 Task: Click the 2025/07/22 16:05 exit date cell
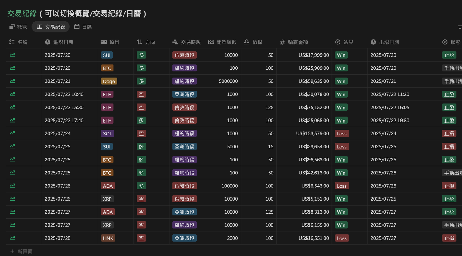(390, 107)
